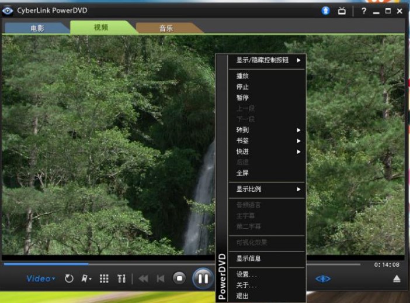The image size is (410, 303).
Task: Open the Video source dropdown
Action: [41, 279]
